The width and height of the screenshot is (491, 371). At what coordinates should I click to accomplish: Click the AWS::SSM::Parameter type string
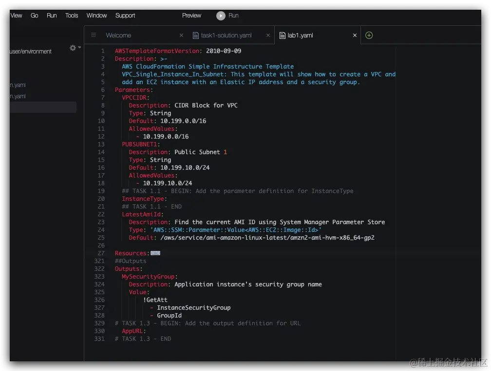click(236, 230)
